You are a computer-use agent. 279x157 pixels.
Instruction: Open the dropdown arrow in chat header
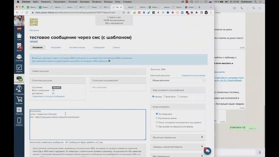pos(260,8)
